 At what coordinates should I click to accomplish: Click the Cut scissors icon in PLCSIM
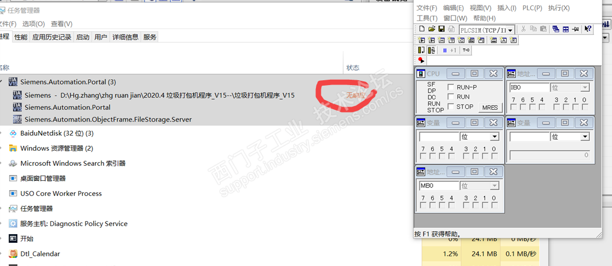(523, 29)
